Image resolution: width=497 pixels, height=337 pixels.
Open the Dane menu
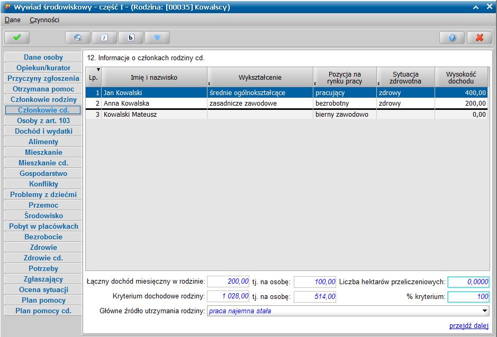coord(13,20)
